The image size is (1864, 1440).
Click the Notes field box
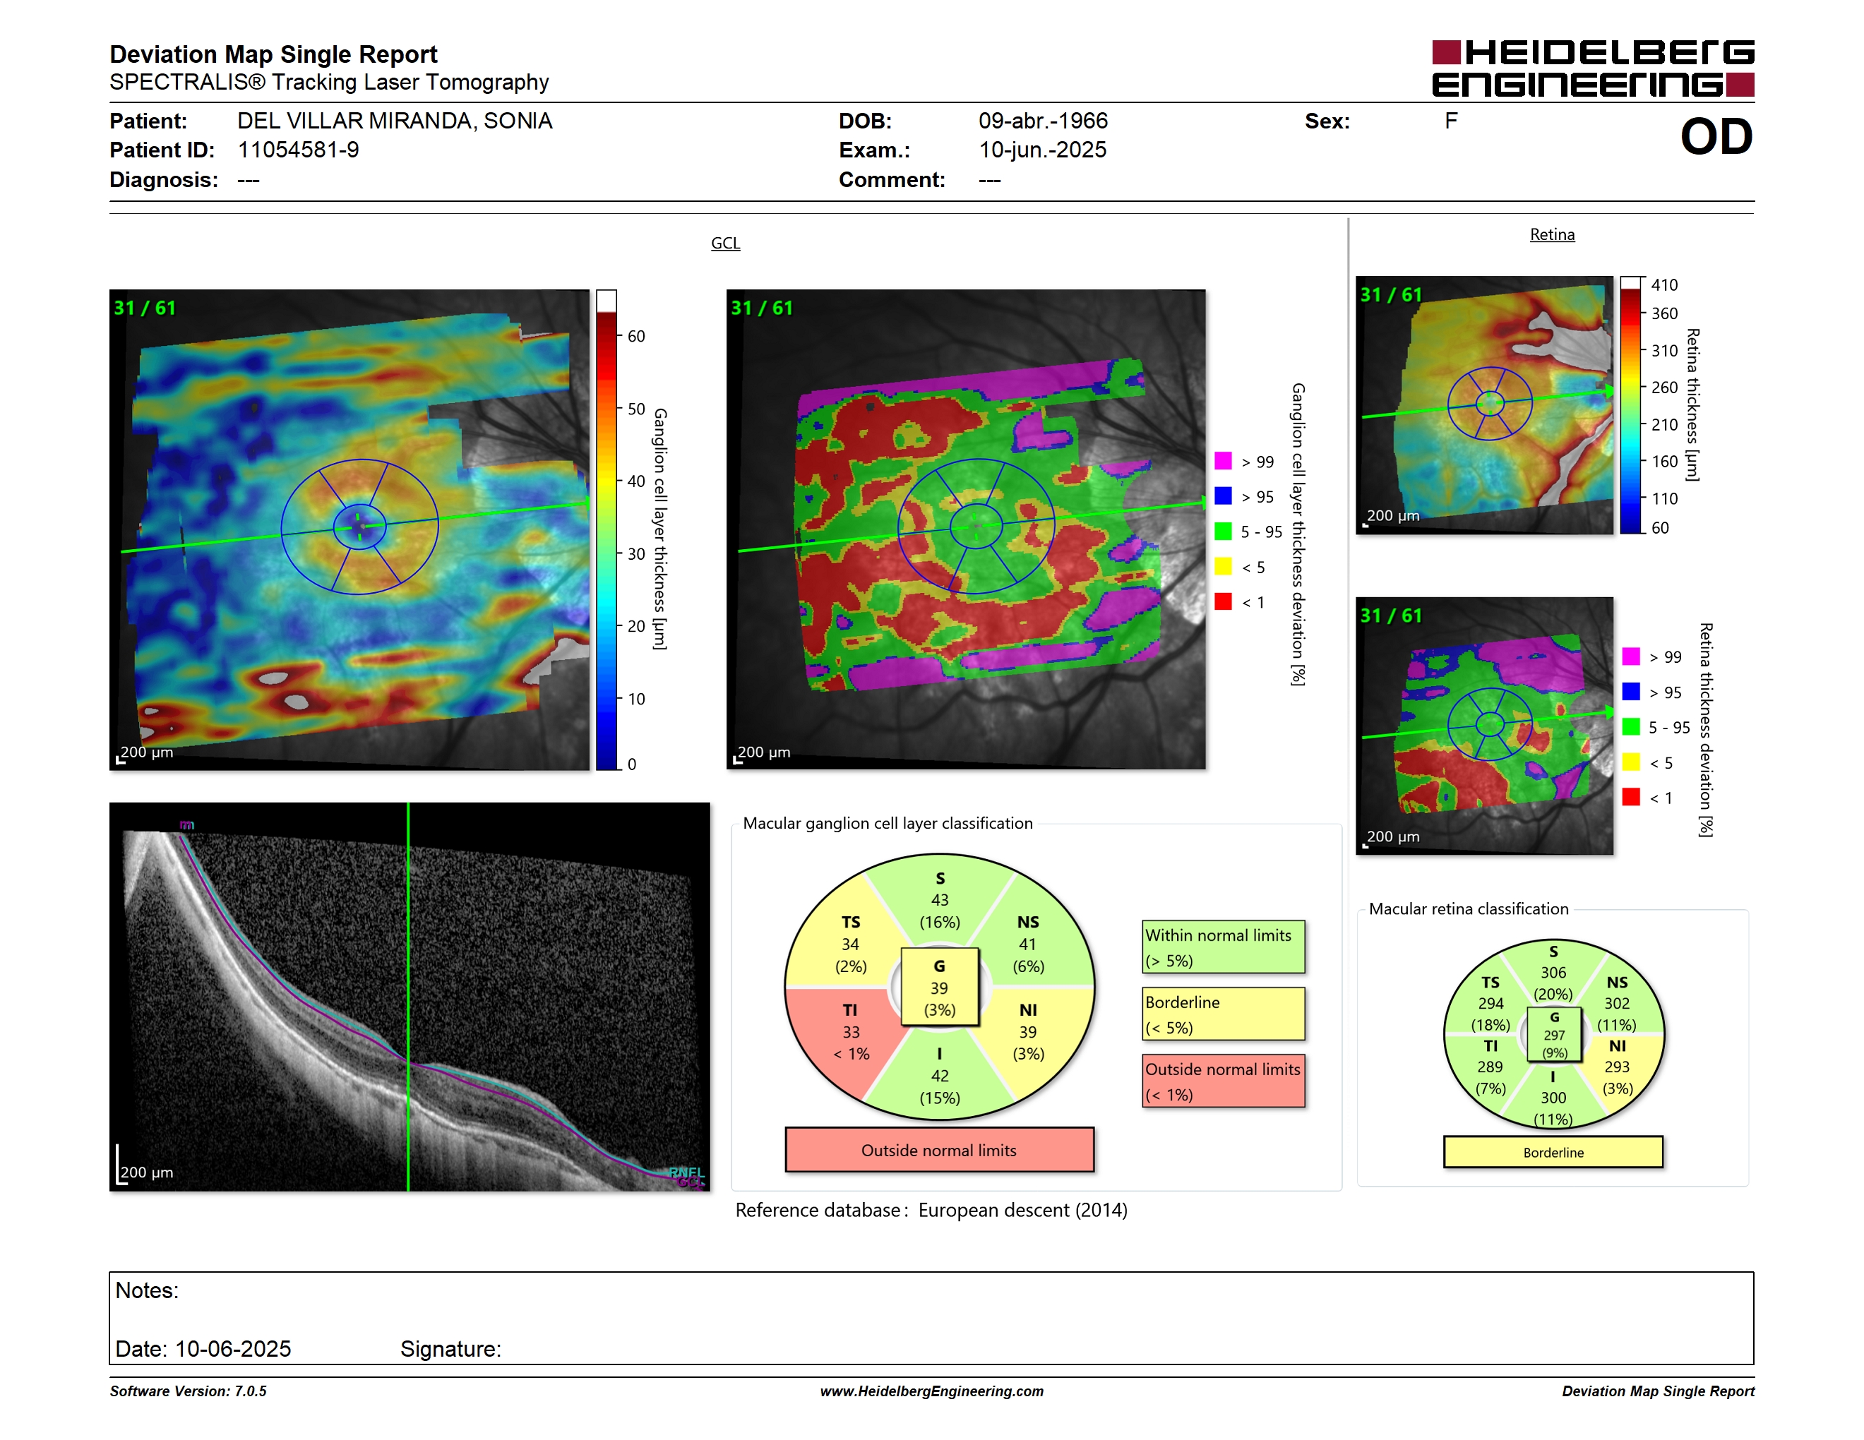point(931,1318)
